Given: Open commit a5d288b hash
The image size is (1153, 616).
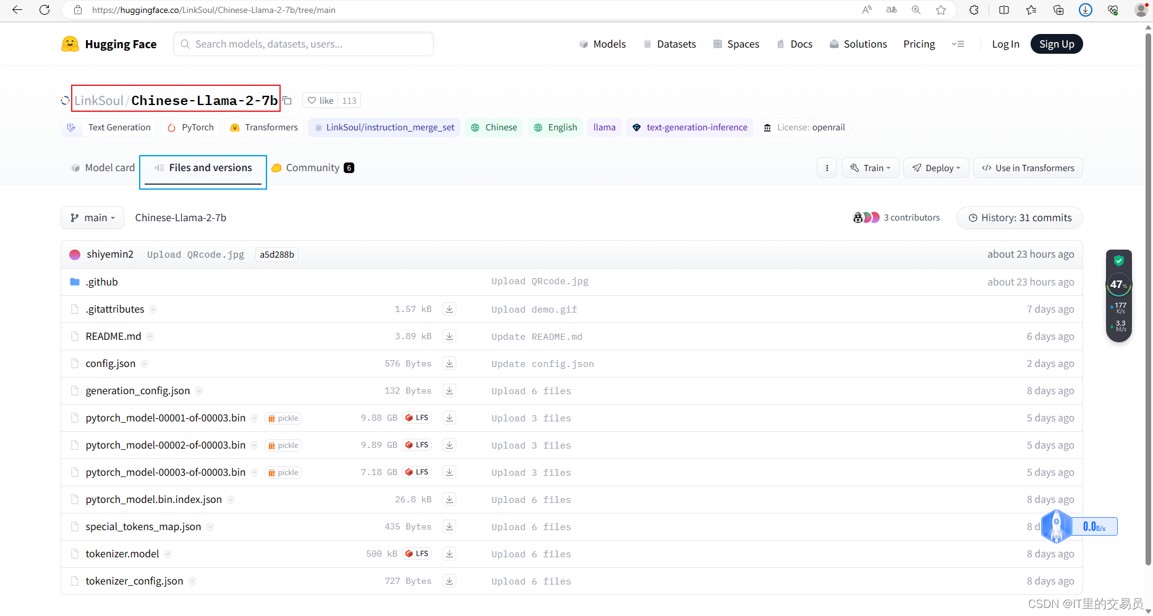Looking at the screenshot, I should (277, 255).
